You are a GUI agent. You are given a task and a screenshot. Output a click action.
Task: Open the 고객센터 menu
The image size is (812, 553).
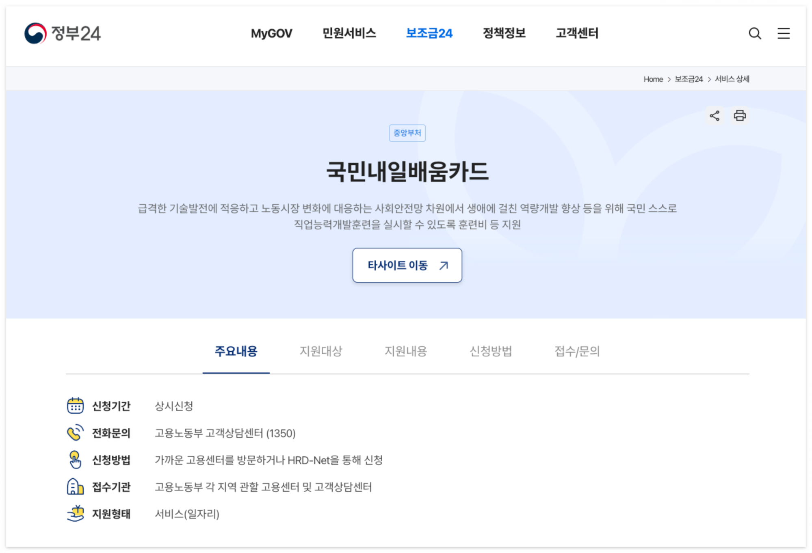click(577, 33)
